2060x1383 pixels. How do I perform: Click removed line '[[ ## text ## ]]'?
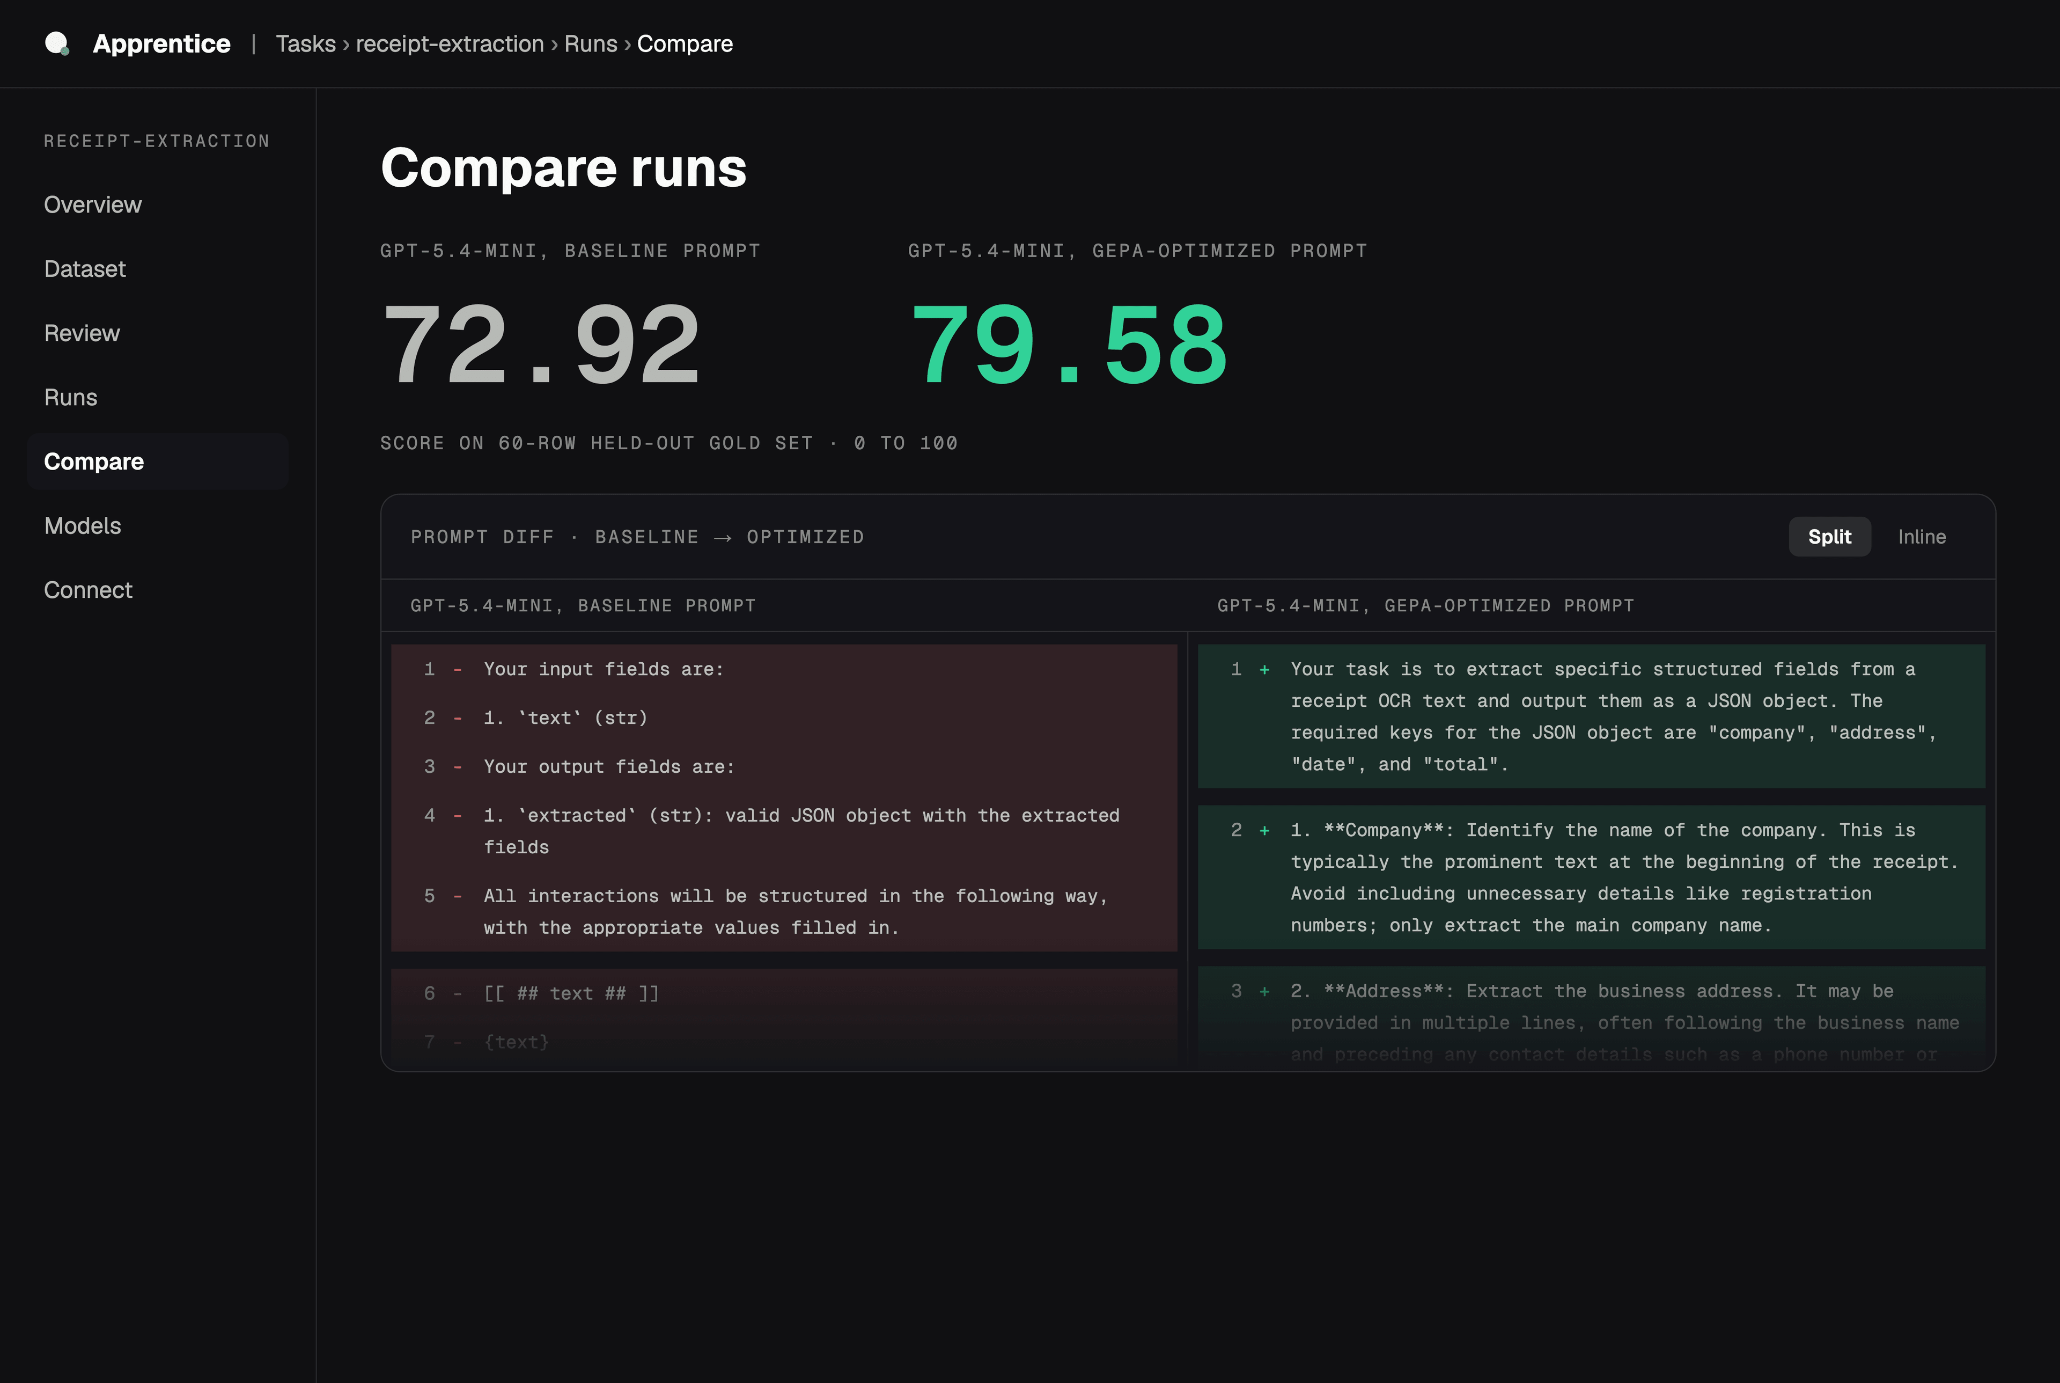click(x=784, y=993)
